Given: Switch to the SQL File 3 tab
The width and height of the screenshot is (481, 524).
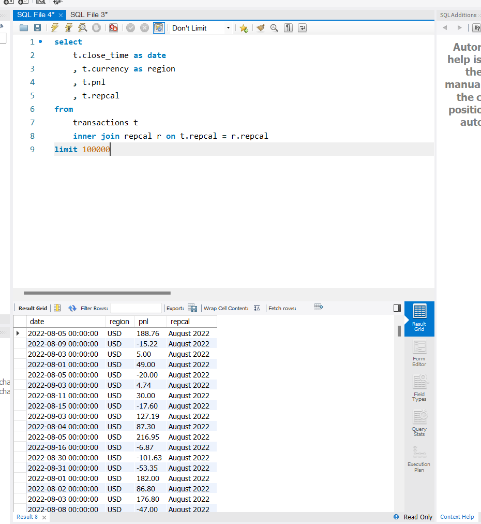Looking at the screenshot, I should click(89, 14).
